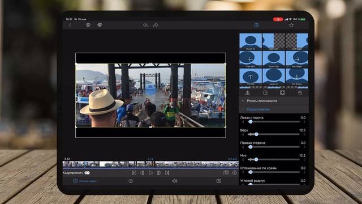Decrease Левая сторона with left arrow
This screenshot has width=362, height=204.
click(243, 122)
